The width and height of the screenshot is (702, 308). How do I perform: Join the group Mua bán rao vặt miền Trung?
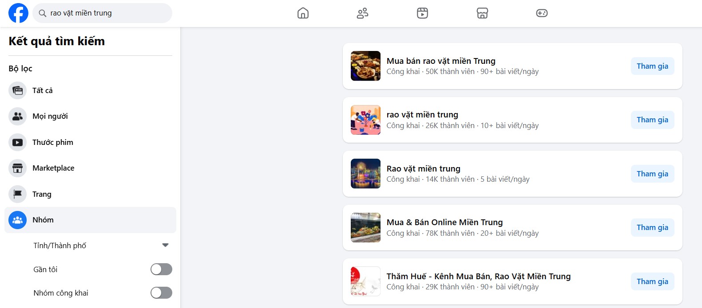[652, 66]
